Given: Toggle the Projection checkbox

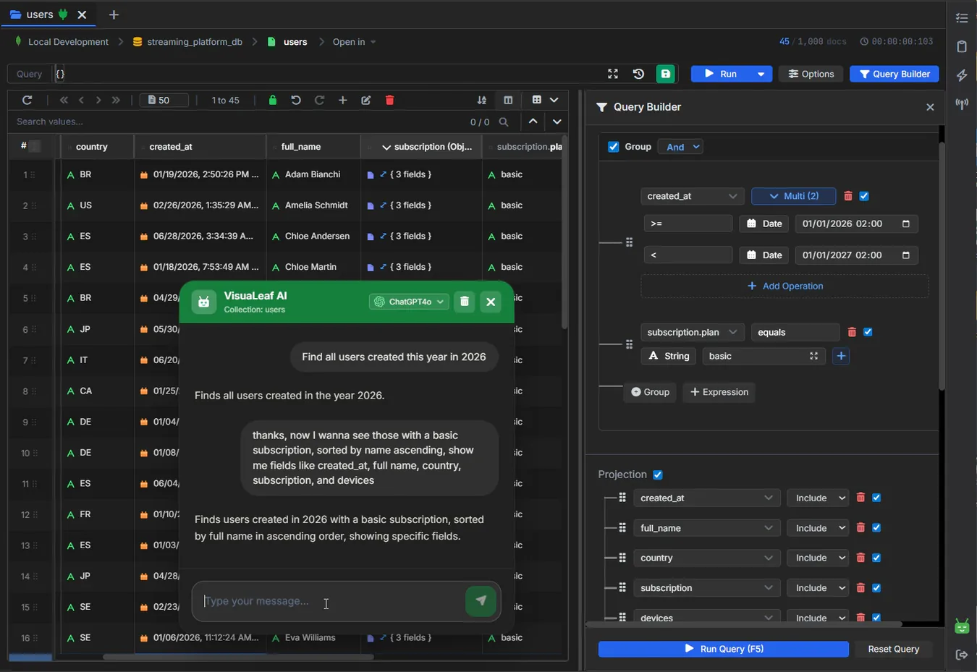Looking at the screenshot, I should click(658, 475).
